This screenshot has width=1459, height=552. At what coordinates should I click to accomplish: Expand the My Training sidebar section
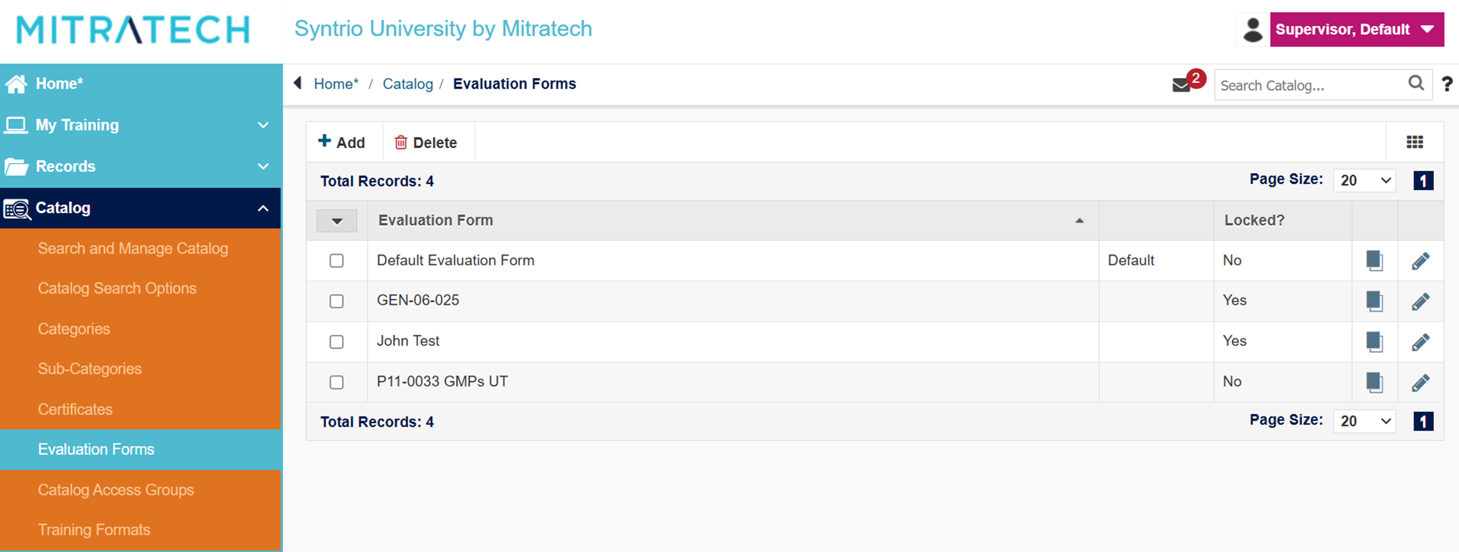pos(140,125)
